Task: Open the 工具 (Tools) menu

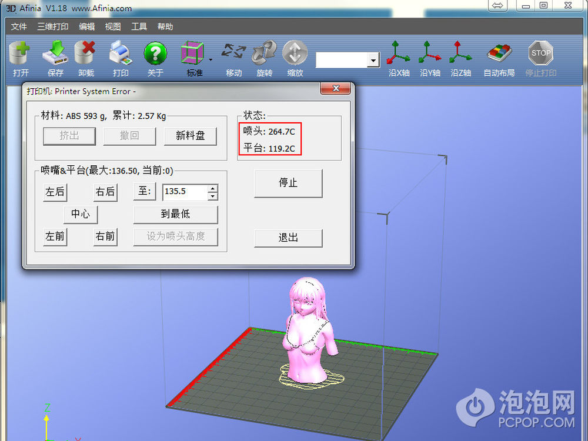Action: tap(139, 26)
